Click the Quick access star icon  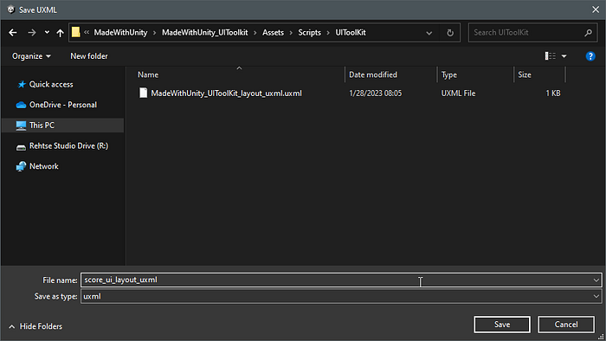(x=22, y=84)
